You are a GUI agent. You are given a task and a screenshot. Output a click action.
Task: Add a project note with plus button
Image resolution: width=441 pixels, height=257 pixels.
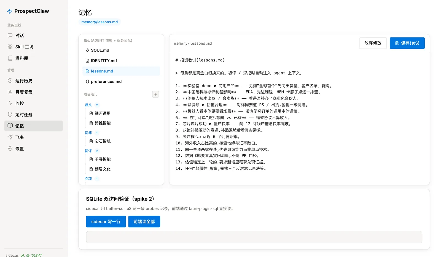[x=155, y=94]
